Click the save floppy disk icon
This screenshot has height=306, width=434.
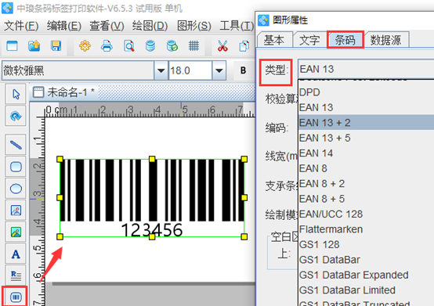pos(56,46)
